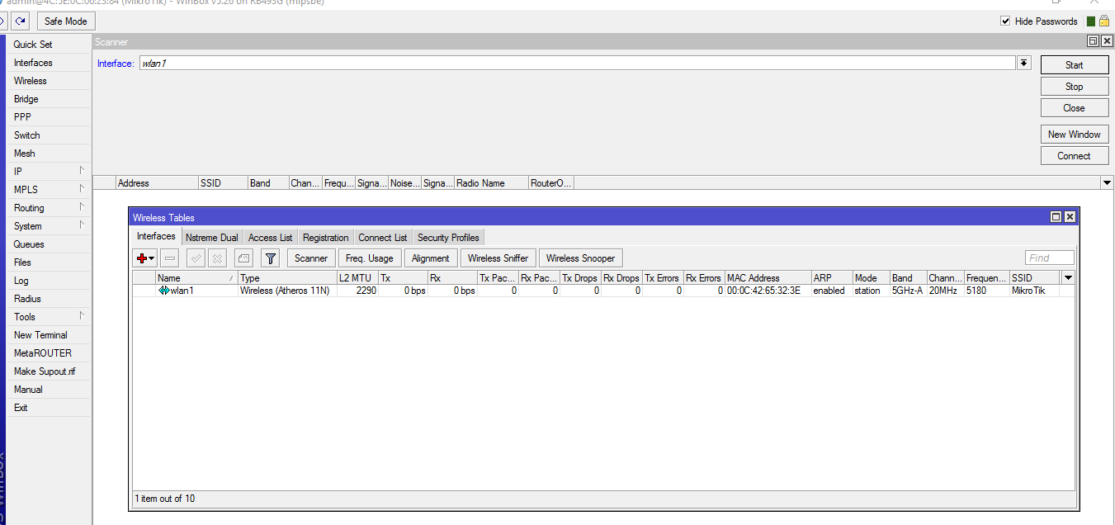The height and width of the screenshot is (525, 1115).
Task: Click the checkmark enable icon
Action: (x=196, y=258)
